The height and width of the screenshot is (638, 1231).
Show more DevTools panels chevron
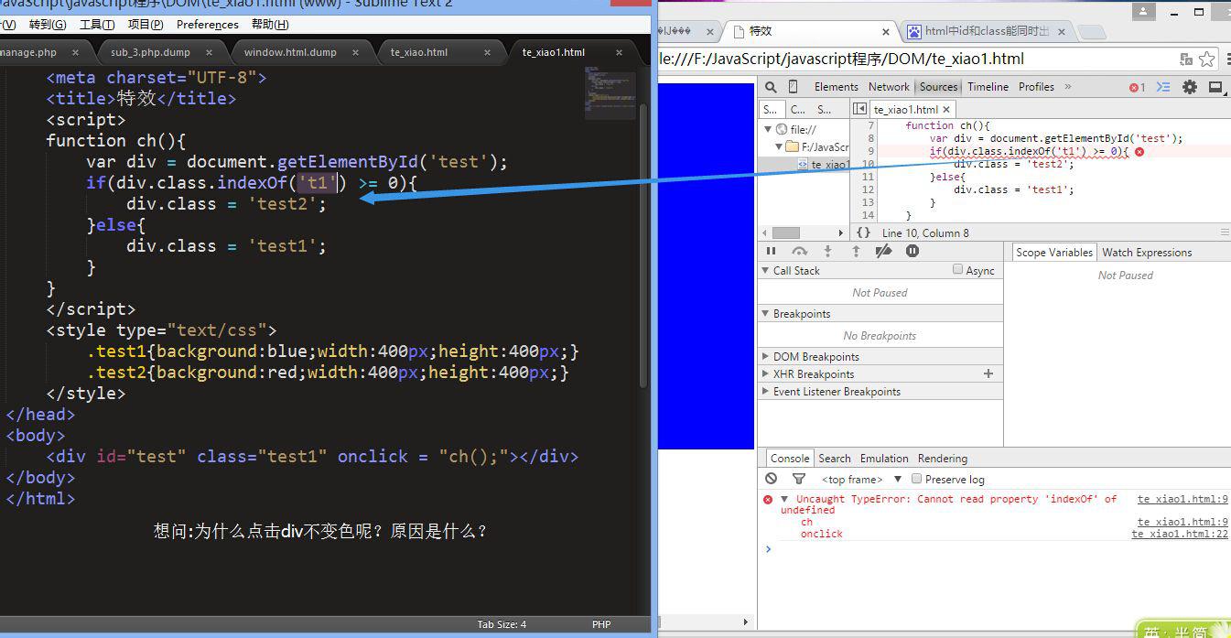point(1068,87)
